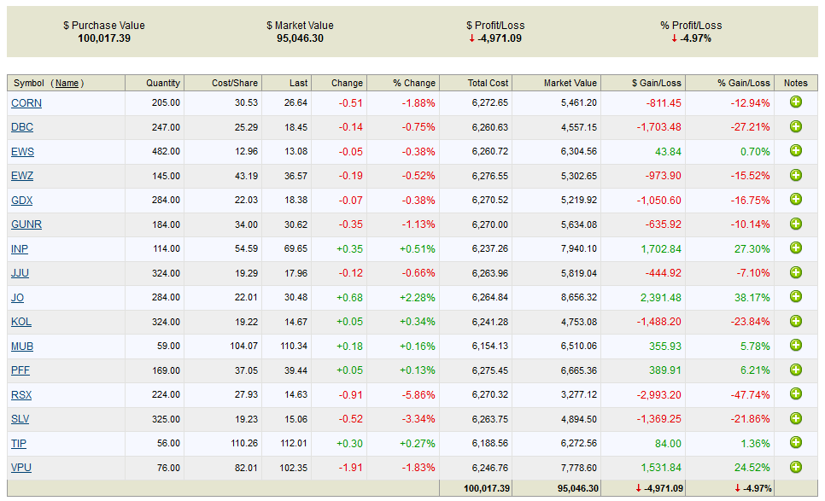The height and width of the screenshot is (501, 825).
Task: Add a note to the EWZ holding
Action: pos(795,175)
